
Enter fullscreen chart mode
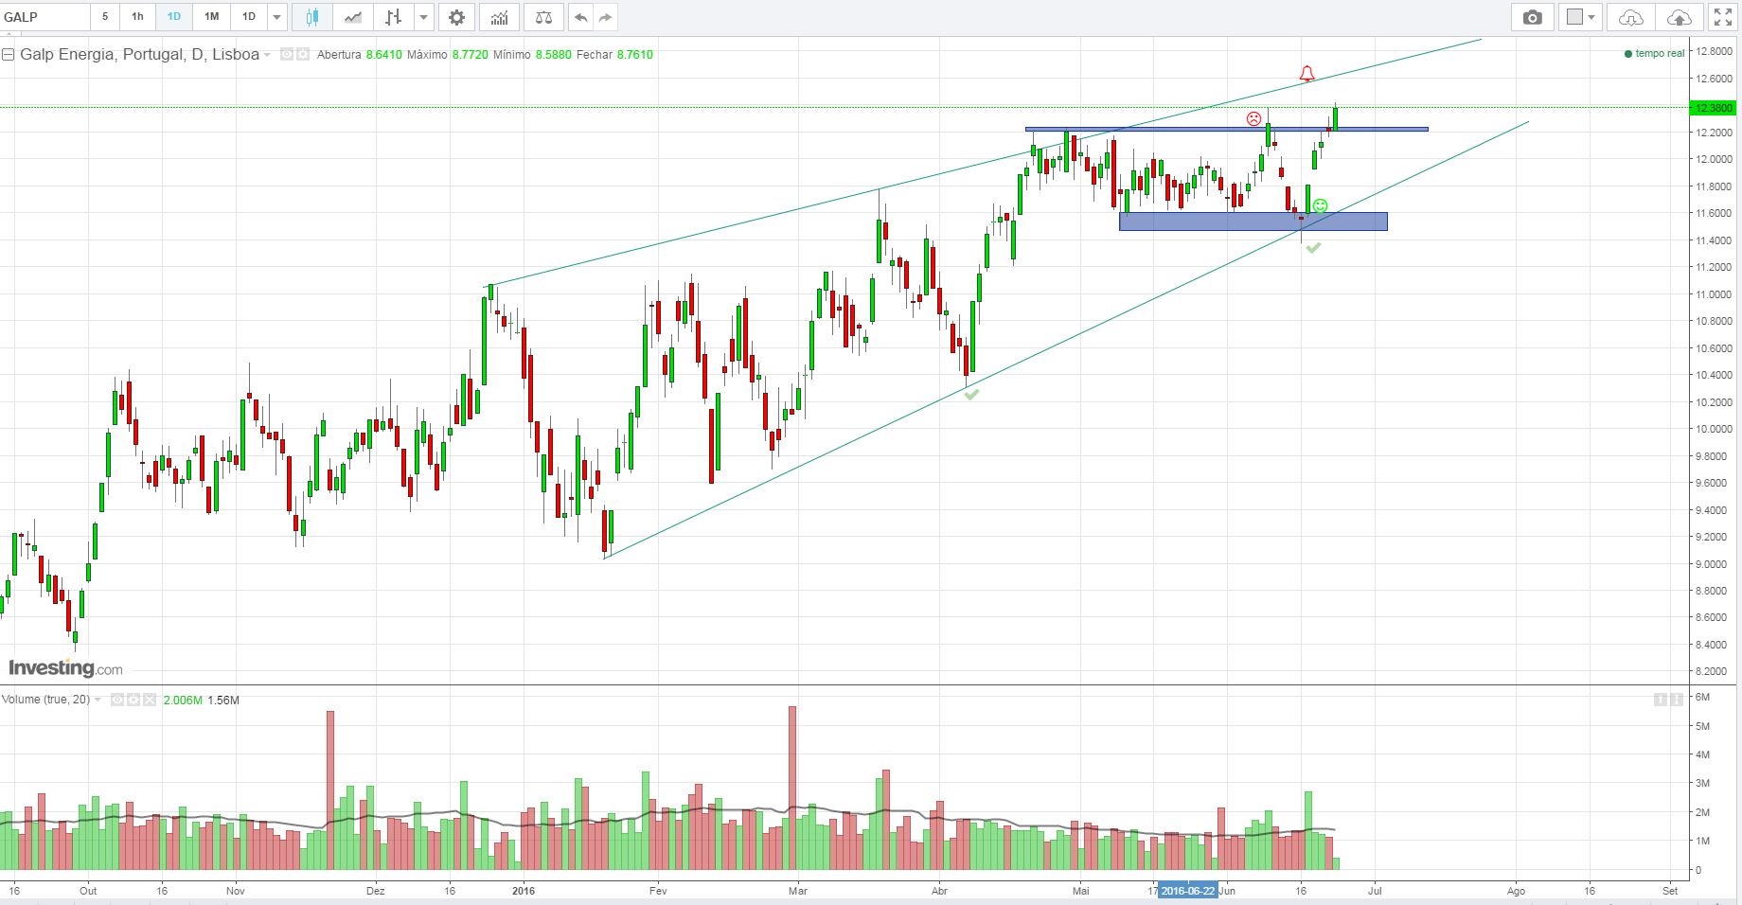1721,17
